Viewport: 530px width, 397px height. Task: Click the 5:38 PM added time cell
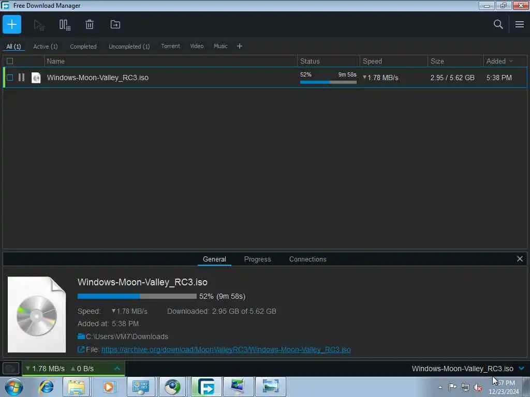[499, 78]
